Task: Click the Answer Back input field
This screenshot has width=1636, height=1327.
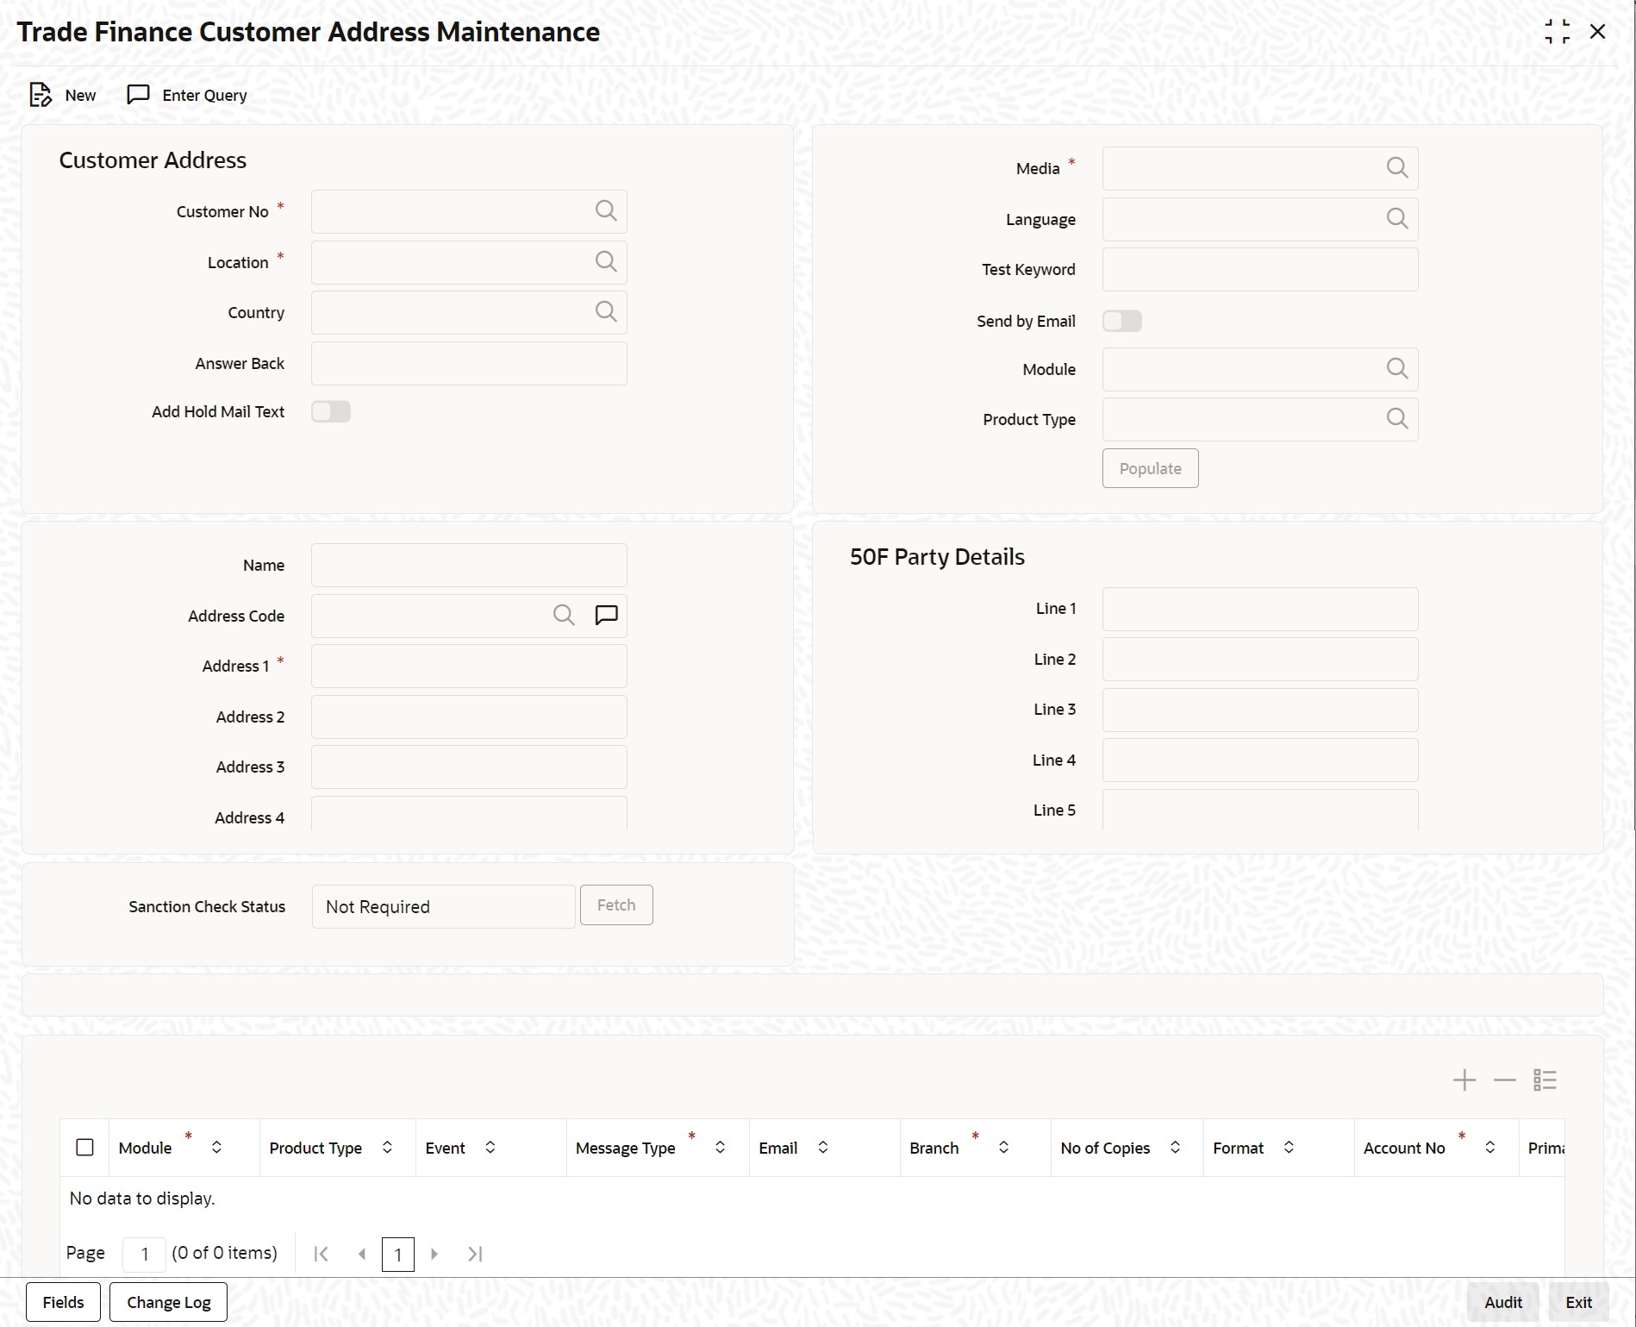Action: click(469, 363)
